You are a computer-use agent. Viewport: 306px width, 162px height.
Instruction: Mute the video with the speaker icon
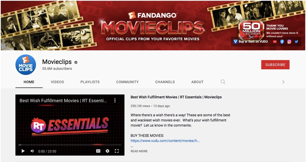coord(32,151)
